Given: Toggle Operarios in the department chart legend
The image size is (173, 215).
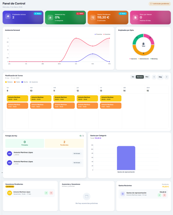Looking at the screenshot, I should (133, 59).
